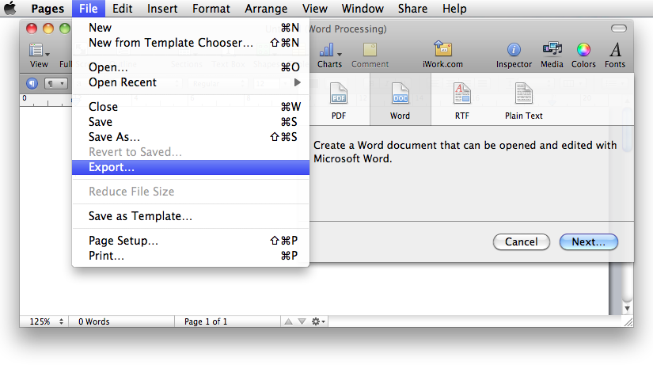Image resolution: width=653 pixels, height=365 pixels.
Task: Open the Help menu
Action: tap(454, 9)
